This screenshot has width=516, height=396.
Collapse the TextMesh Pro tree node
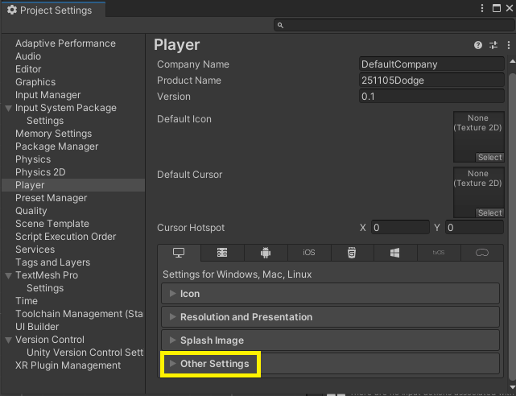pyautogui.click(x=9, y=275)
